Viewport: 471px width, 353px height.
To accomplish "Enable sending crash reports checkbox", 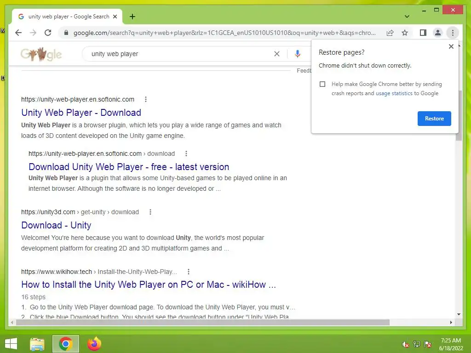I will (322, 84).
